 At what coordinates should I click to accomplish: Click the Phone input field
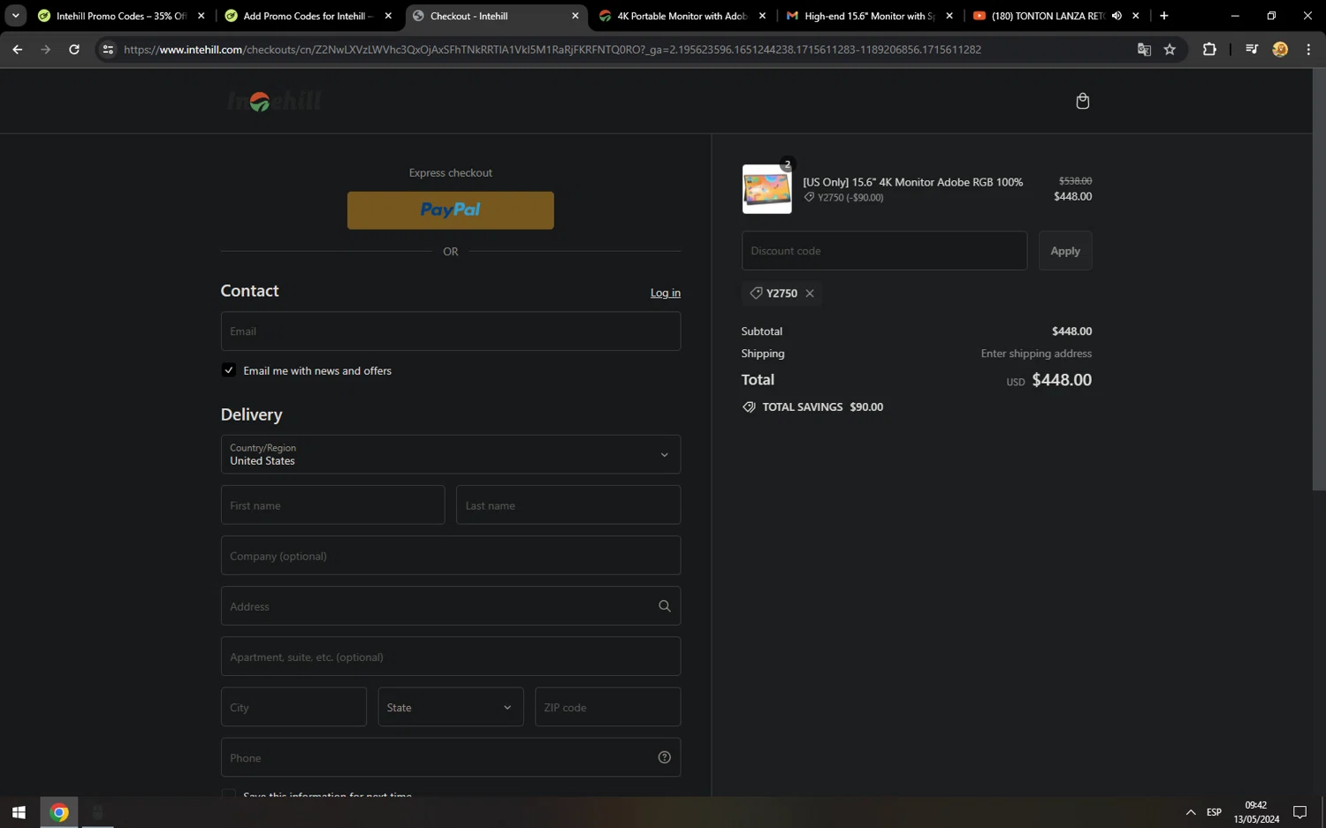(451, 757)
